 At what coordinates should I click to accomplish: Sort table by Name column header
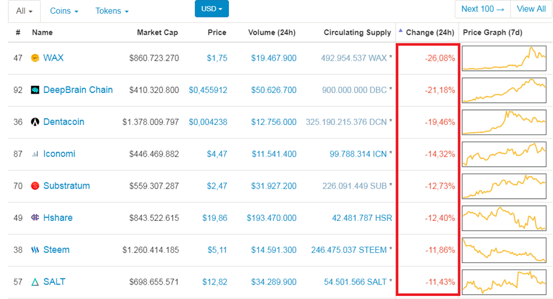(x=42, y=32)
